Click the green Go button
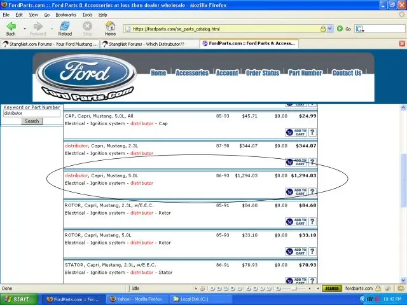Image resolution: width=407 pixels, height=305 pixels. (x=340, y=29)
